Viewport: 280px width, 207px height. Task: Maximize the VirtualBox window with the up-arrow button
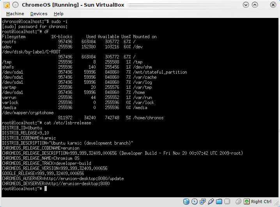pos(255,5)
